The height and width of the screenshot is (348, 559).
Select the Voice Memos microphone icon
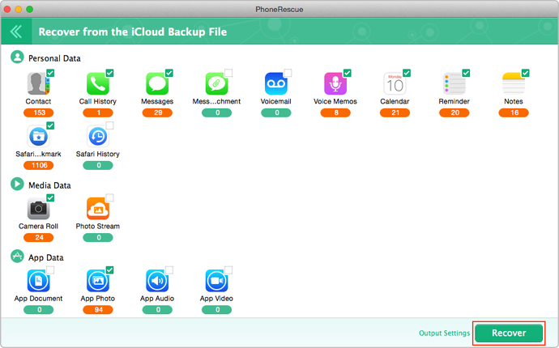(335, 83)
